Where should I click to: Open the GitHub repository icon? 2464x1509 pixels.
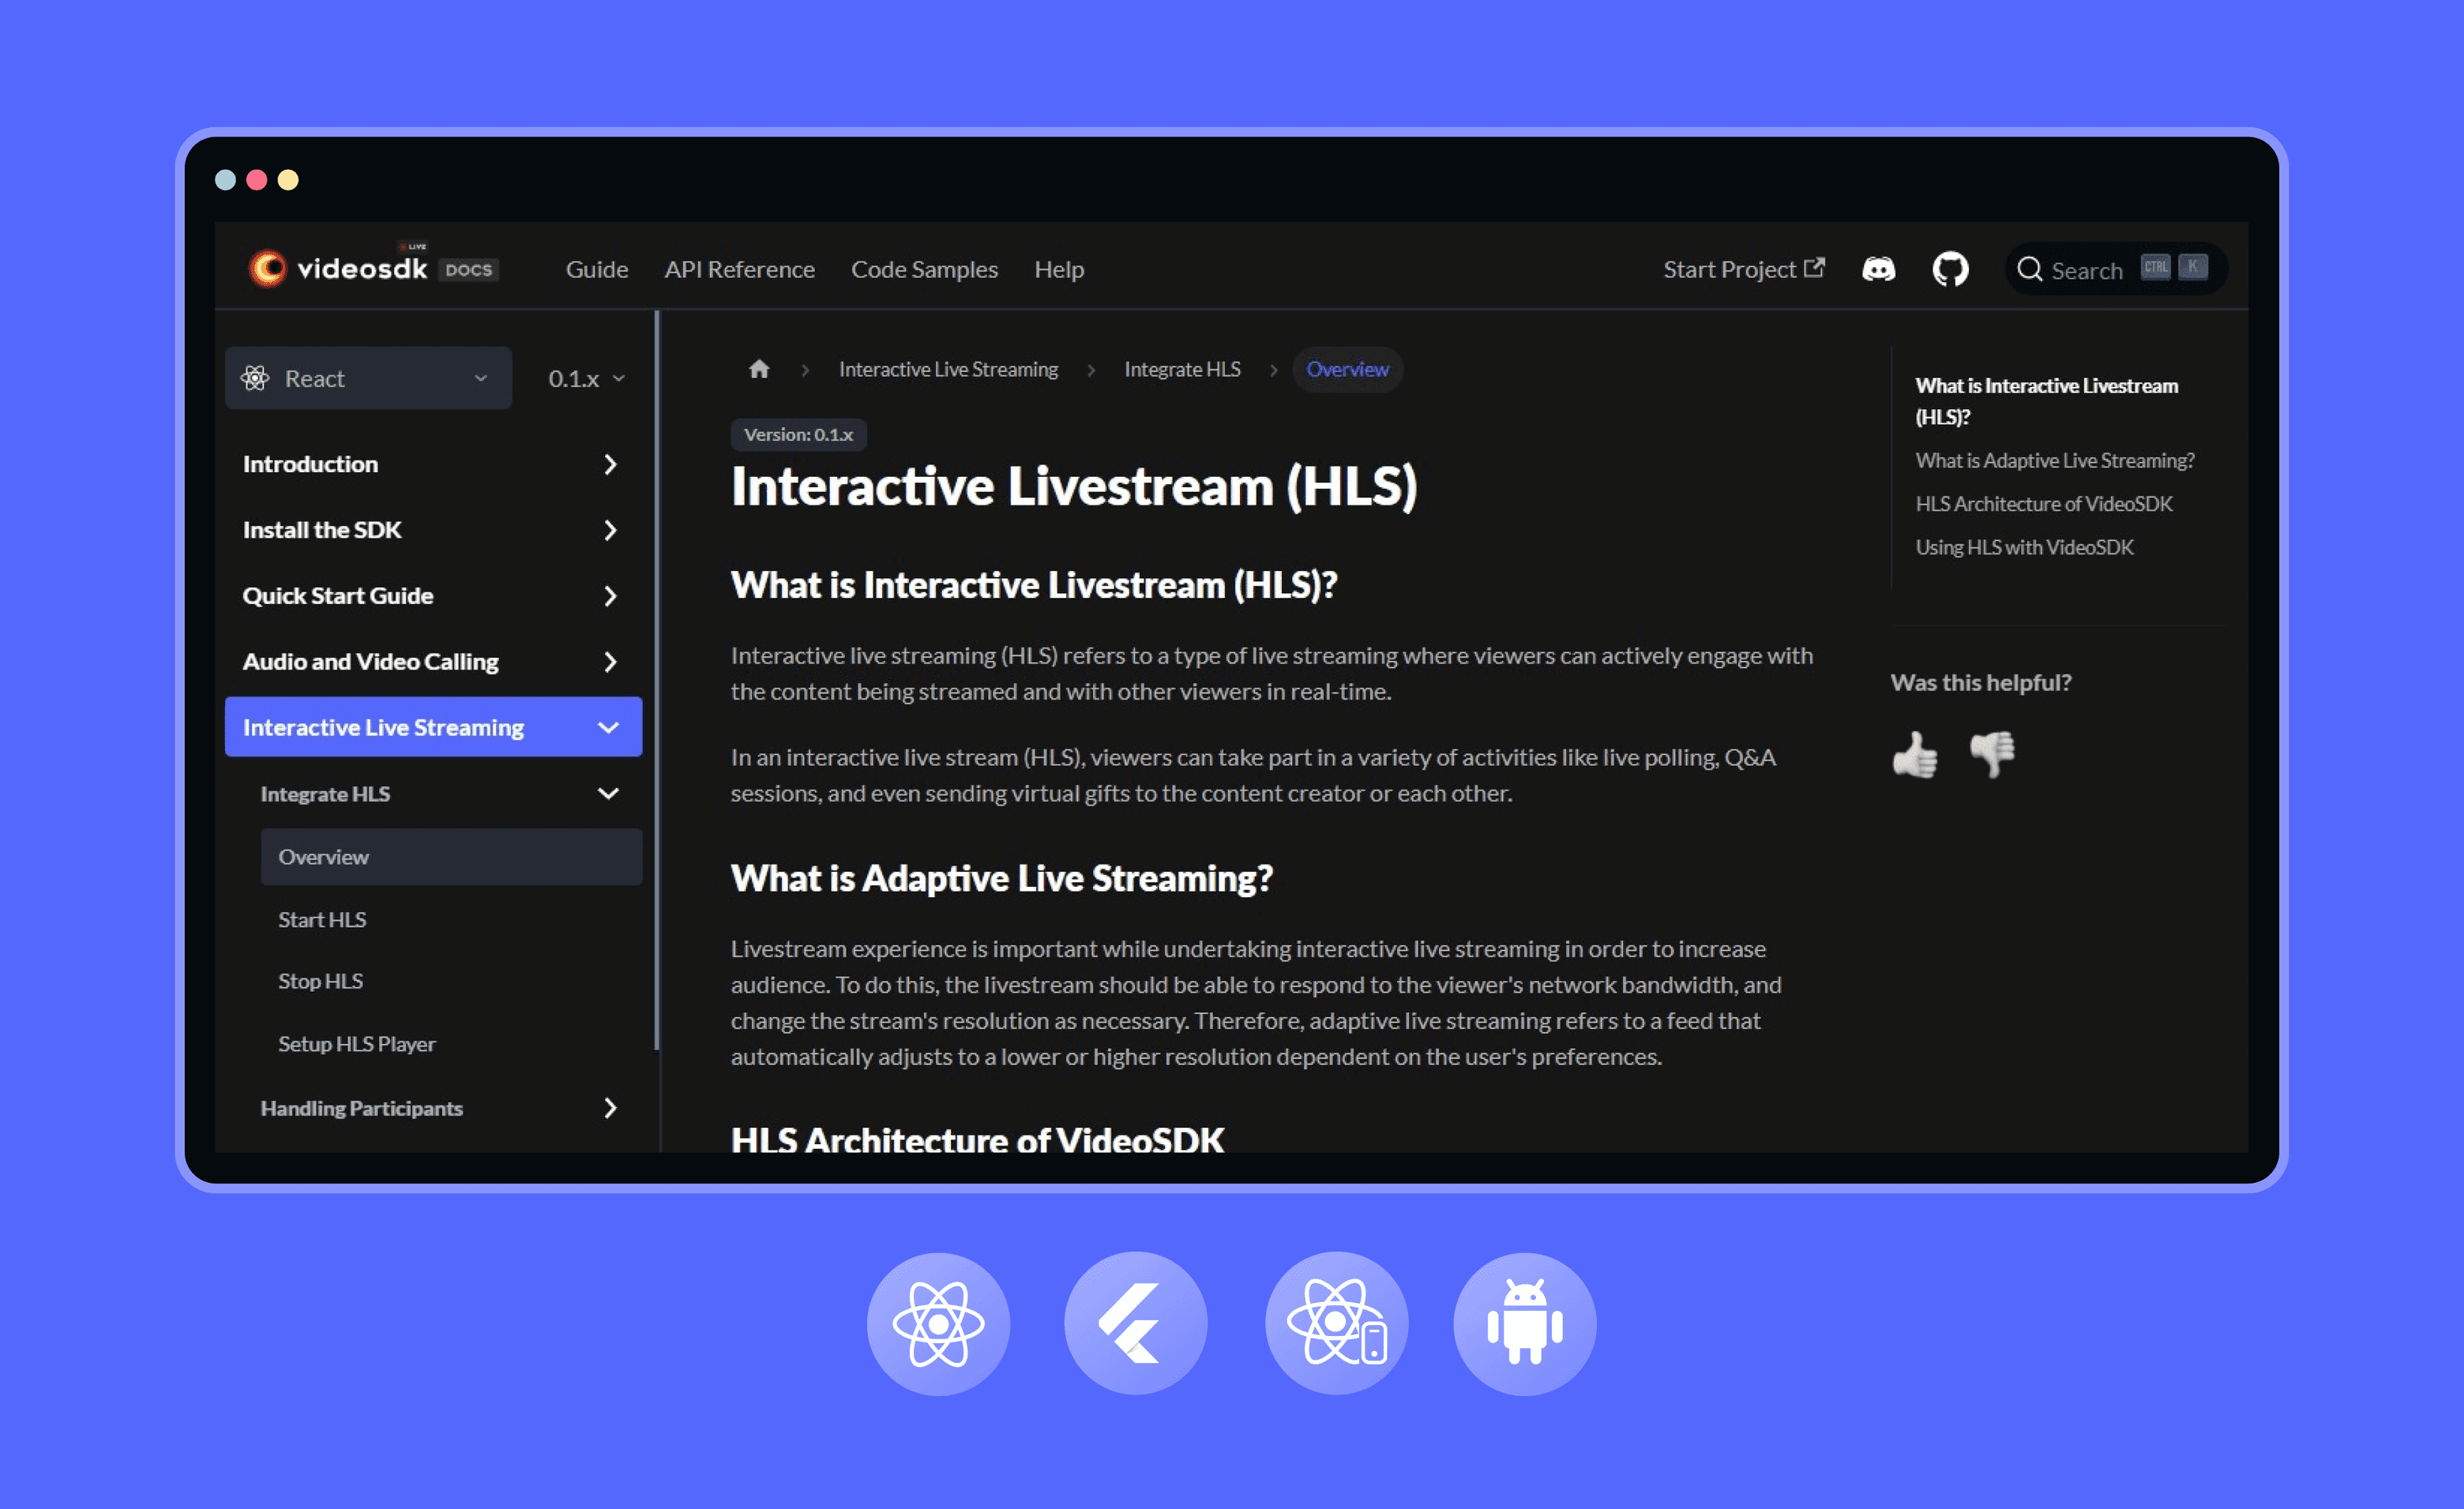[1950, 269]
